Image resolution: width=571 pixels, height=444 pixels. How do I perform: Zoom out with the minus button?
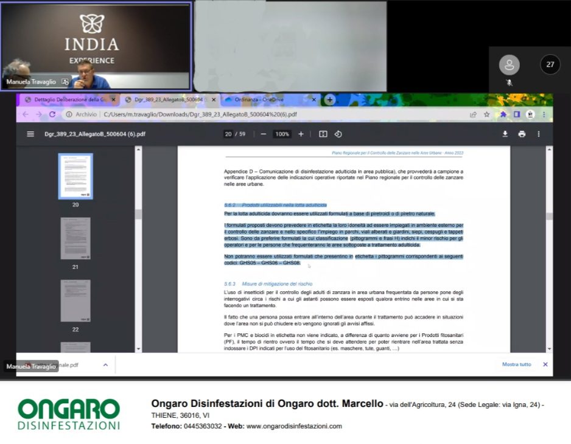(263, 134)
